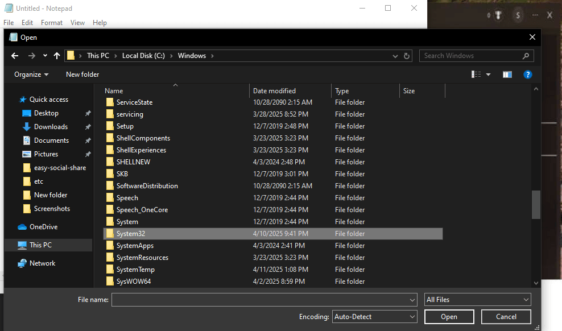This screenshot has height=331, width=562.
Task: Sort by Date modified column
Action: pos(274,90)
